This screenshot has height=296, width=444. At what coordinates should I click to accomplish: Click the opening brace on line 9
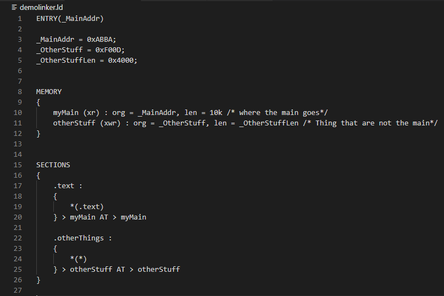click(38, 102)
